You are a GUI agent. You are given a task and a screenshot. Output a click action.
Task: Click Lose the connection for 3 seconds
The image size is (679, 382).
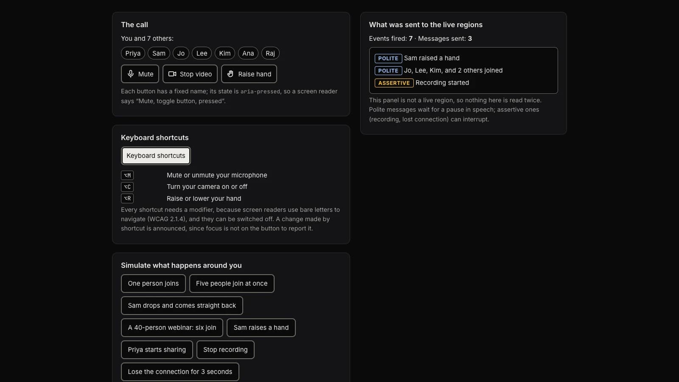click(180, 372)
